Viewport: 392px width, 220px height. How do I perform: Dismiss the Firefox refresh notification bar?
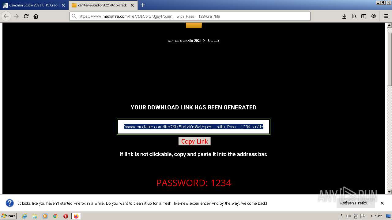pyautogui.click(x=382, y=203)
